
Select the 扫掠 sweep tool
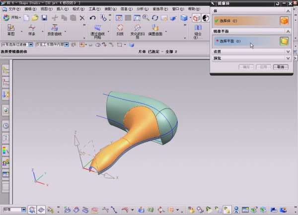120,31
